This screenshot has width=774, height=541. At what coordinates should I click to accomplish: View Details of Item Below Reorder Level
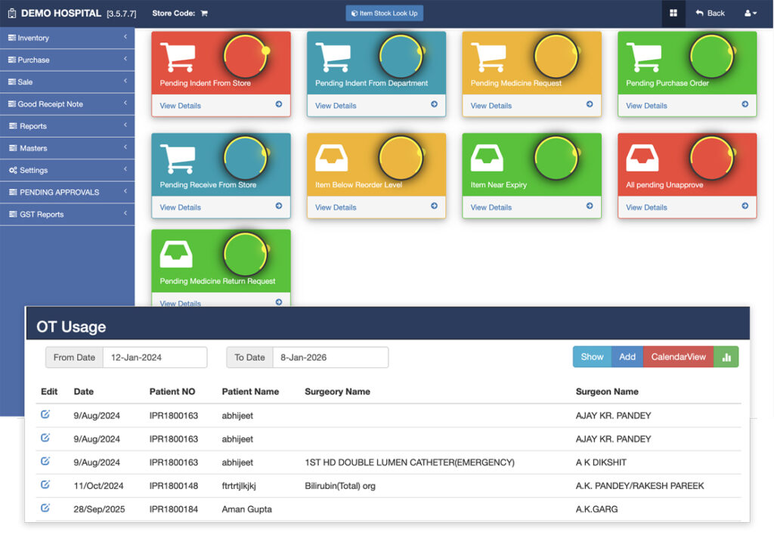click(336, 207)
